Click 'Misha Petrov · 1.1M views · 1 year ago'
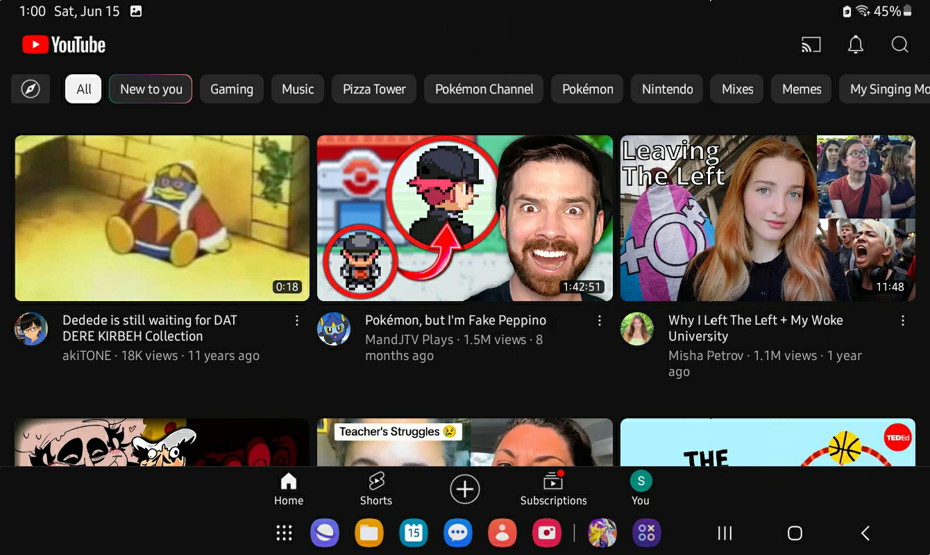 pos(765,364)
